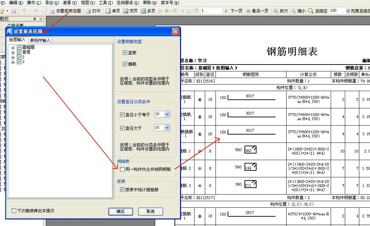Click the 放大 zoom in icon
This screenshot has width=370, height=226.
click(x=276, y=11)
